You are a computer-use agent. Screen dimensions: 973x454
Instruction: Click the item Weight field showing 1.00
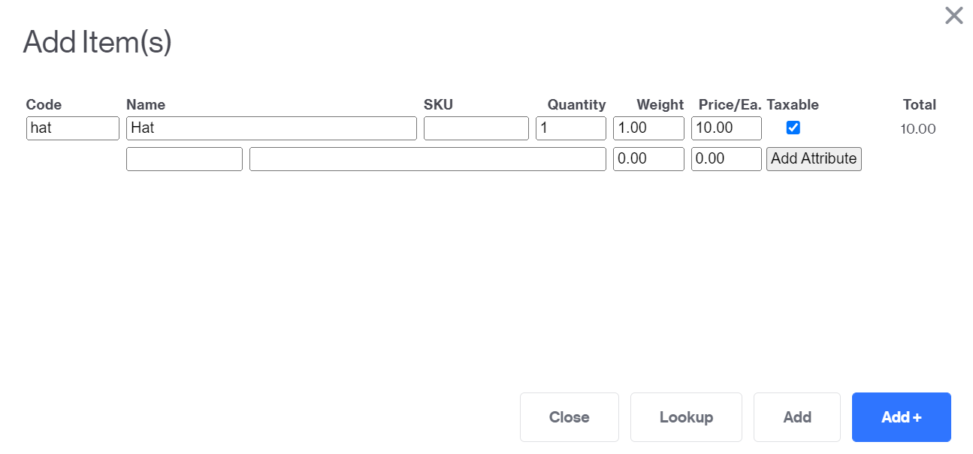click(648, 128)
